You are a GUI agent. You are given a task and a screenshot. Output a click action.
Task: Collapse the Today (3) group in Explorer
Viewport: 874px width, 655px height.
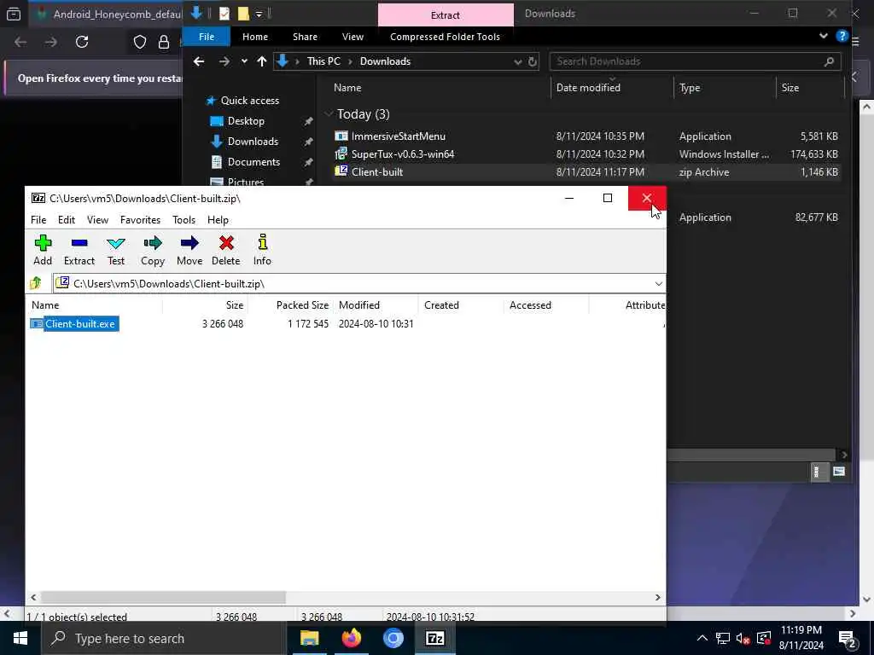pyautogui.click(x=328, y=114)
